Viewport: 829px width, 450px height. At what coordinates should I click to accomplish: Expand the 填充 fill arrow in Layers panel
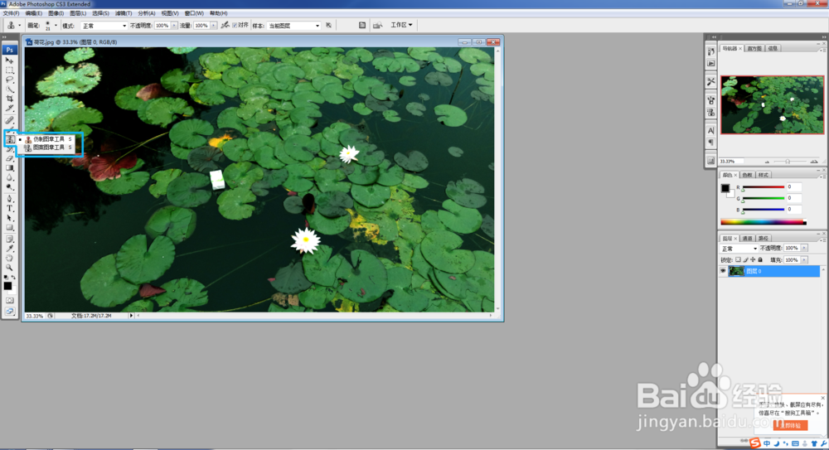click(x=804, y=260)
